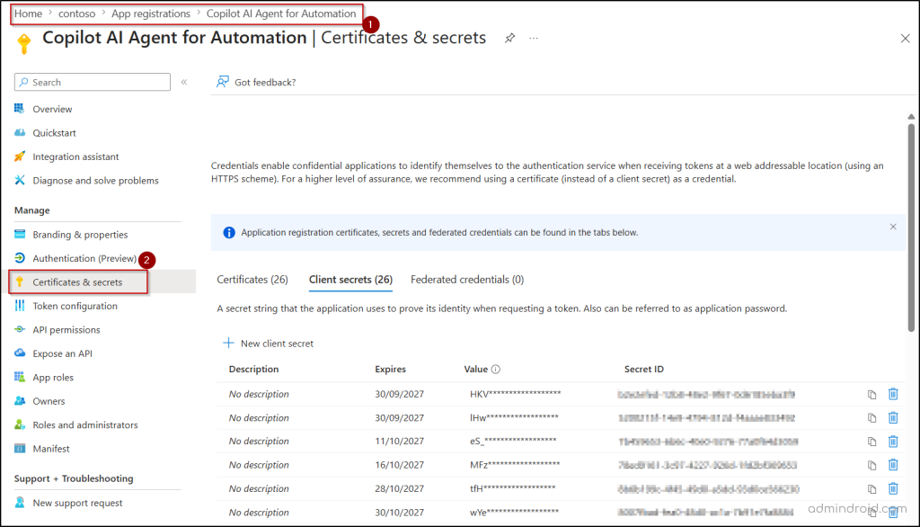Click the vertical scrollbar thumb
The image size is (920, 527).
tap(911, 228)
